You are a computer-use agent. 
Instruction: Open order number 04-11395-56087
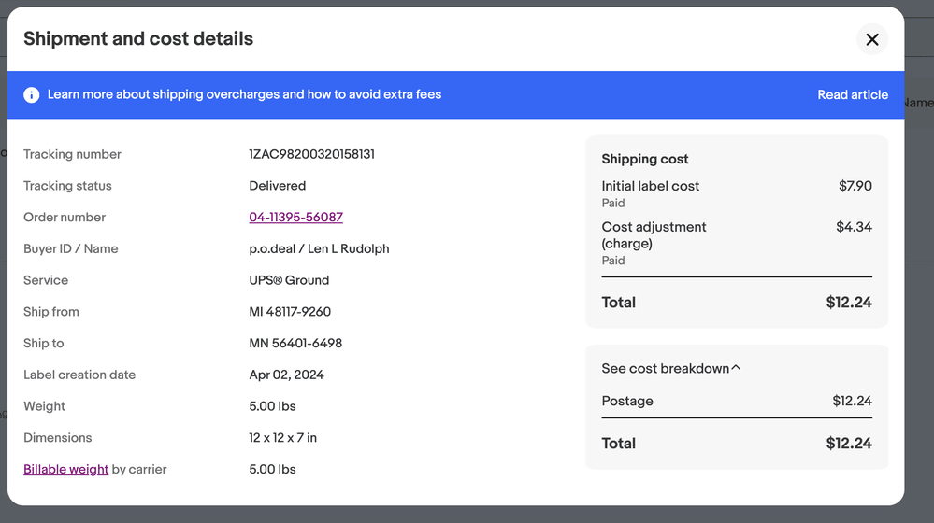(296, 218)
